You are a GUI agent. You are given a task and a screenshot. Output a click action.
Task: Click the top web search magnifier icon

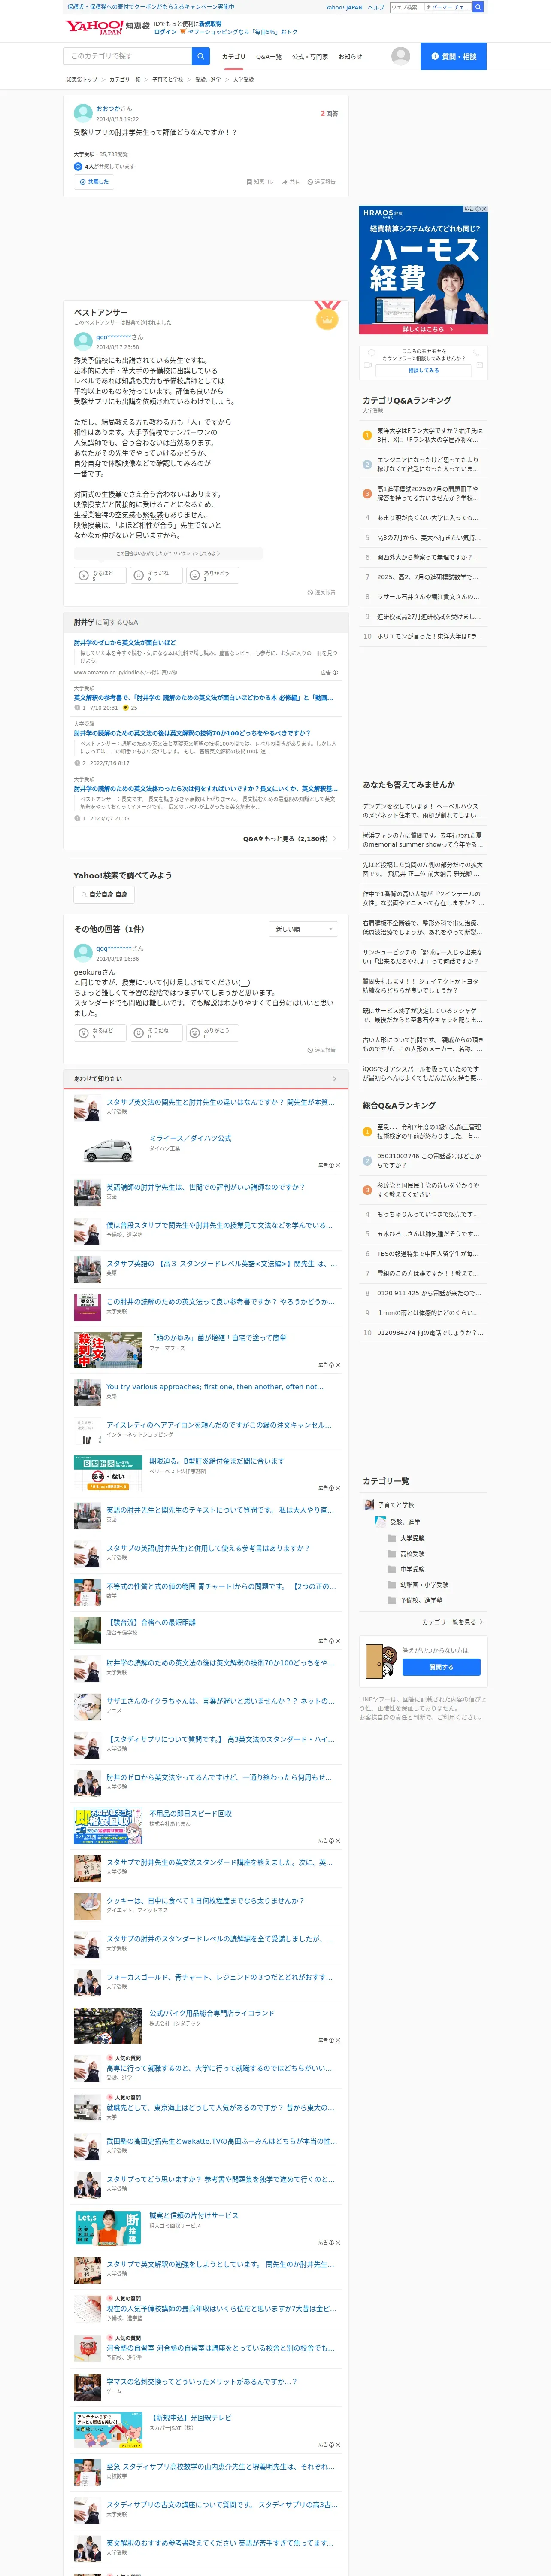point(478,7)
